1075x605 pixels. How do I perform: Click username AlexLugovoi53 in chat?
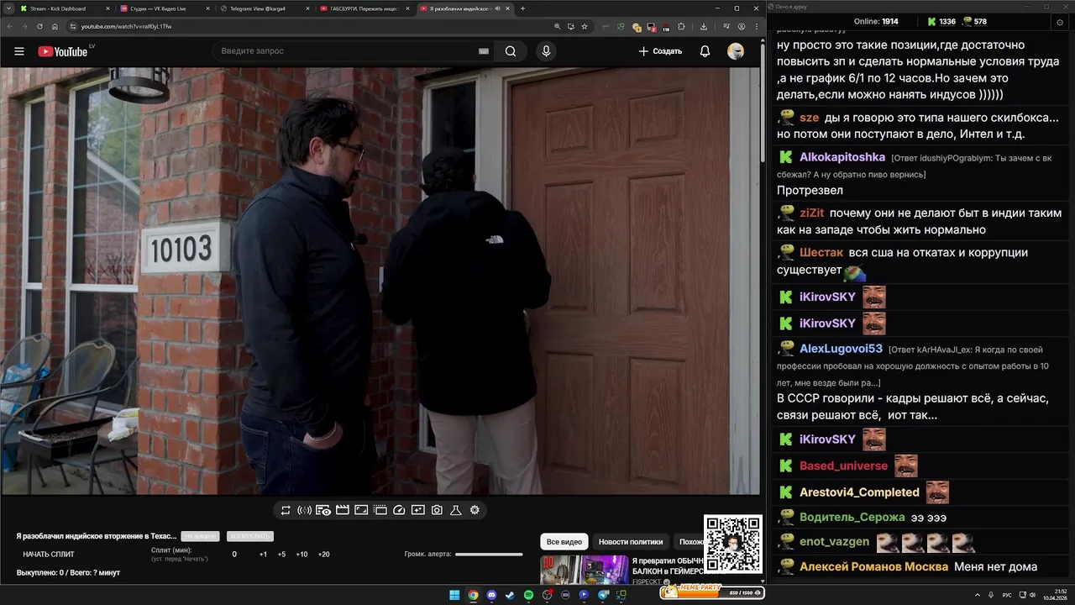pyautogui.click(x=841, y=349)
